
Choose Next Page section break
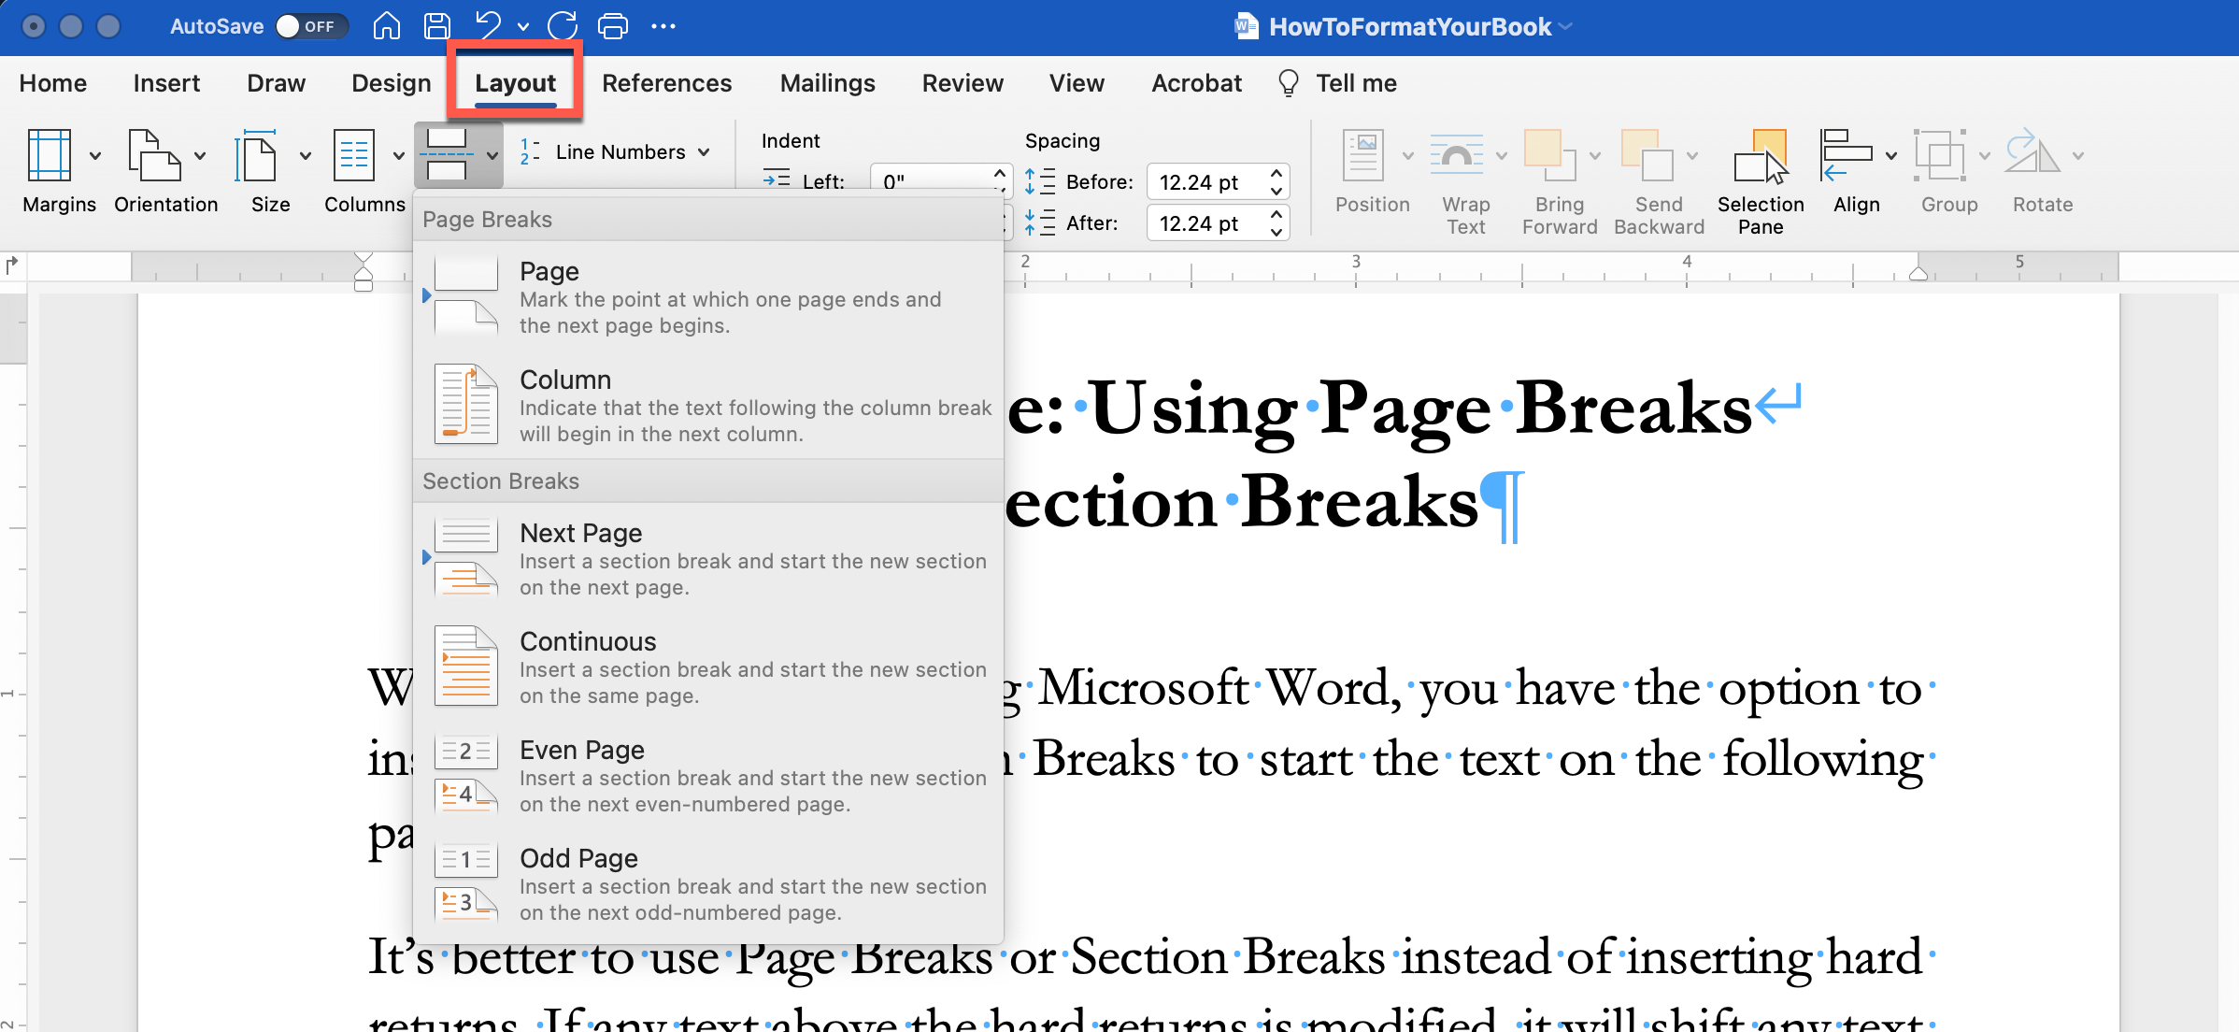point(708,559)
